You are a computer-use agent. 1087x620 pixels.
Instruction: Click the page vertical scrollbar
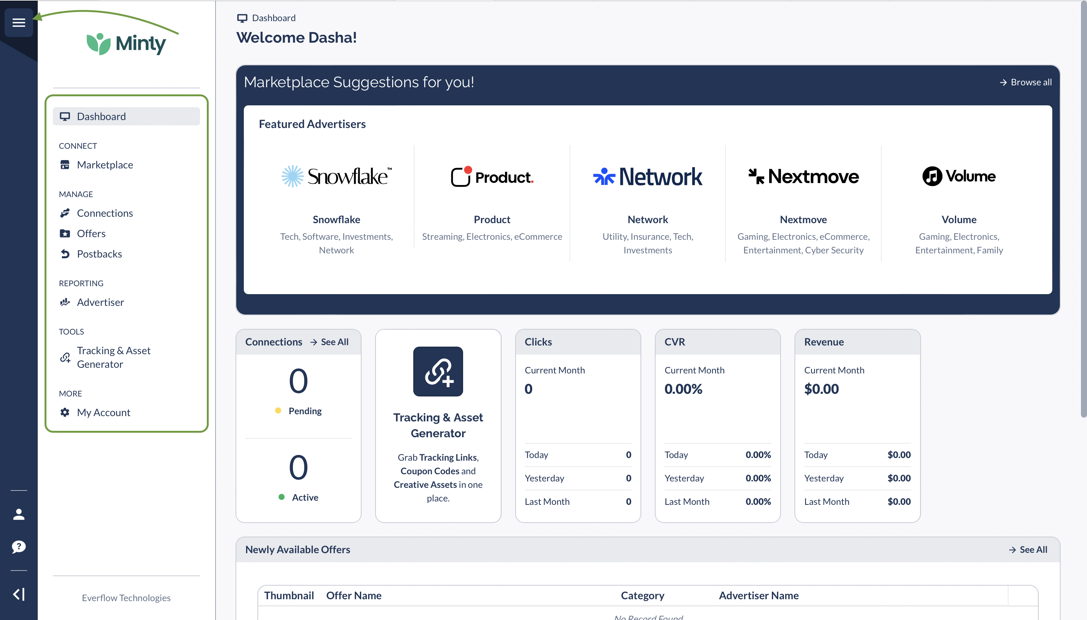1083,209
